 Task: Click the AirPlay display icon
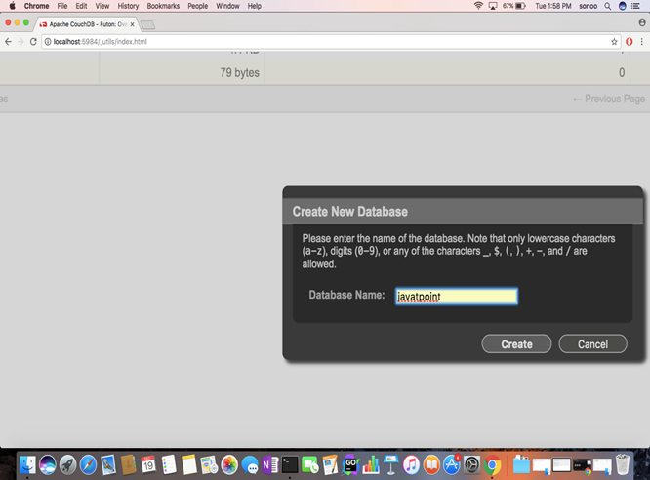click(x=493, y=6)
